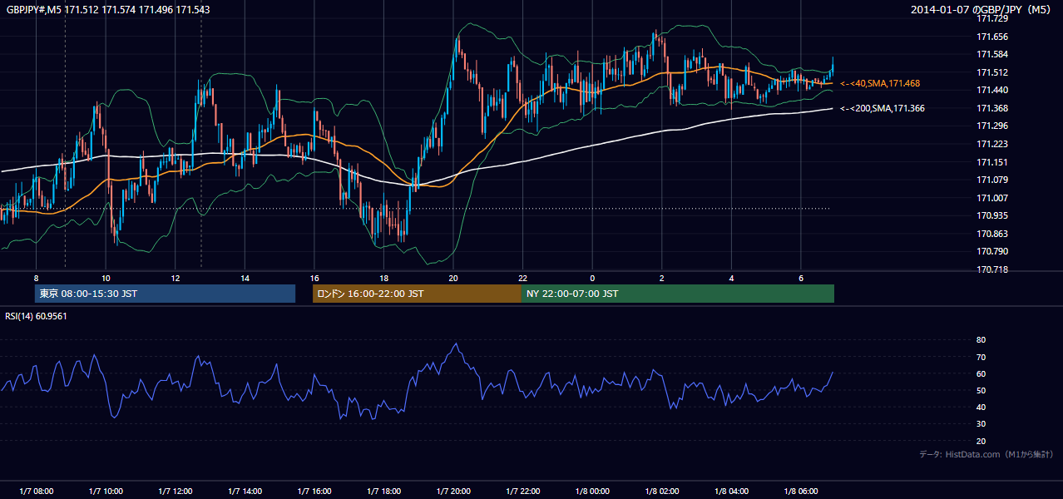Image resolution: width=1063 pixels, height=499 pixels.
Task: Click price axis value 171.729
Action: pyautogui.click(x=992, y=18)
